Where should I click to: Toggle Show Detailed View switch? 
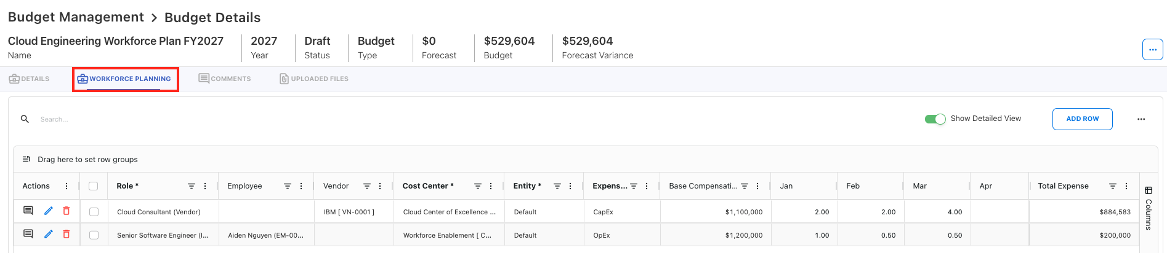click(935, 119)
